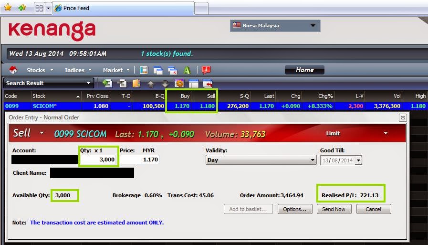Image resolution: width=428 pixels, height=245 pixels.
Task: Click the Kenanga logo
Action: point(52,31)
